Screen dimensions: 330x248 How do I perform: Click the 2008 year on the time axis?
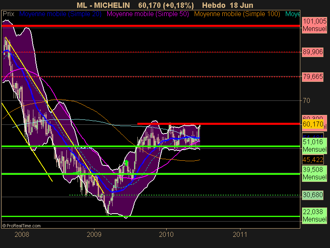coord(22,234)
